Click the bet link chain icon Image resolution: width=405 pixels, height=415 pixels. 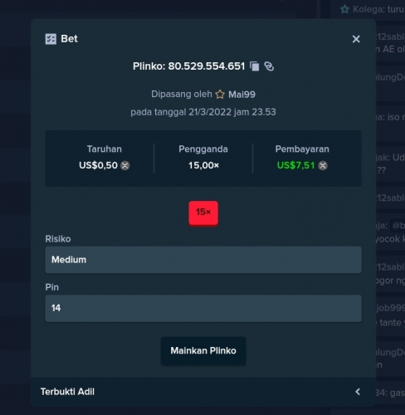269,66
